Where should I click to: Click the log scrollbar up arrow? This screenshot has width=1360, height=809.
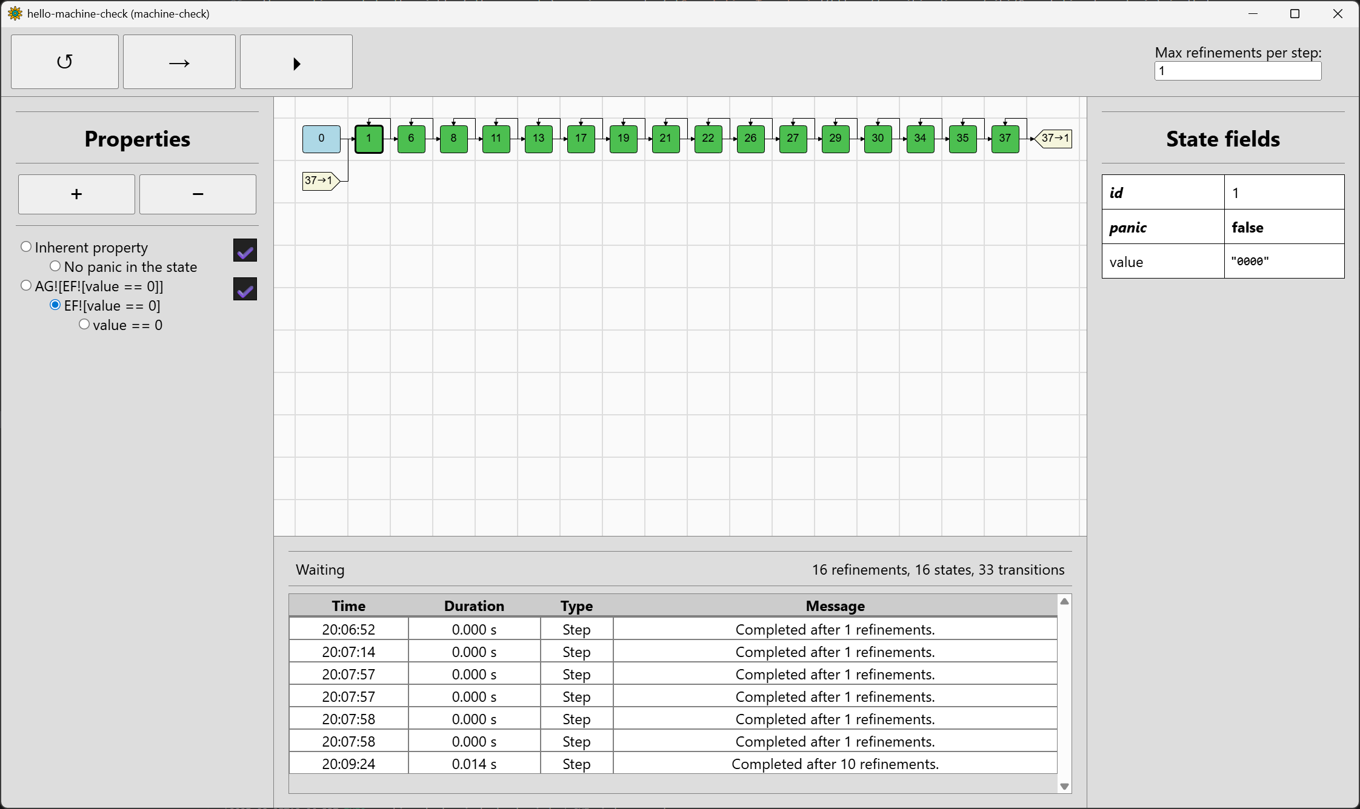[1064, 601]
